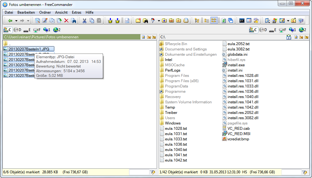312x178 pixels.
Task: Select the file VC_RED.cab
Action: (x=239, y=129)
